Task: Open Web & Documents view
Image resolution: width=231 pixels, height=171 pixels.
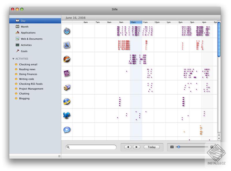Action: tap(31, 39)
